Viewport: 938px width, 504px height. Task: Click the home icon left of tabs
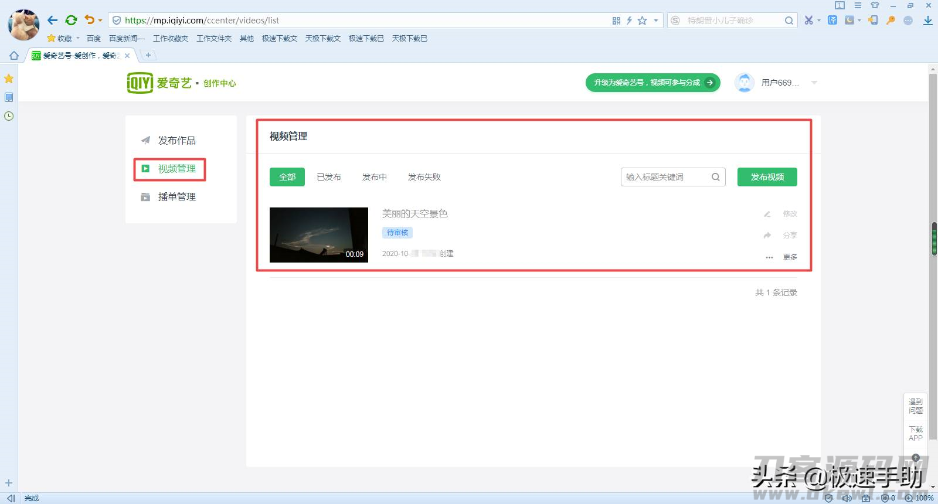(14, 55)
